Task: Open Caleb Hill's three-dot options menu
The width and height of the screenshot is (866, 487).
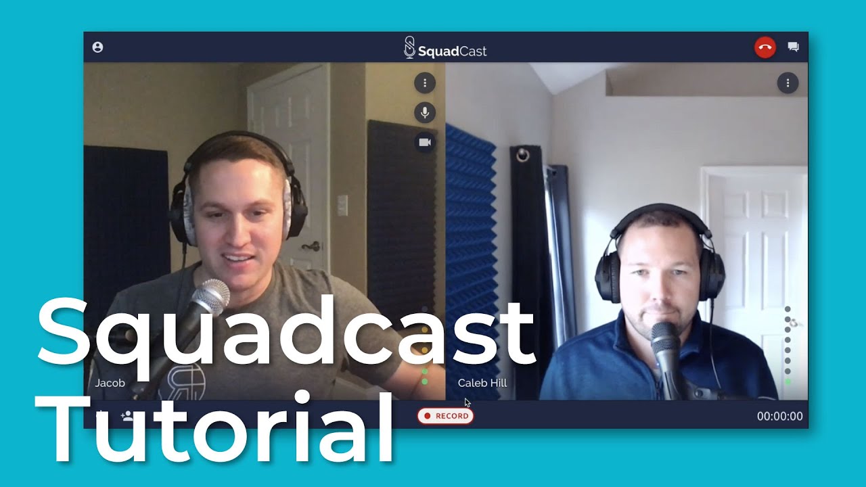Action: (788, 83)
